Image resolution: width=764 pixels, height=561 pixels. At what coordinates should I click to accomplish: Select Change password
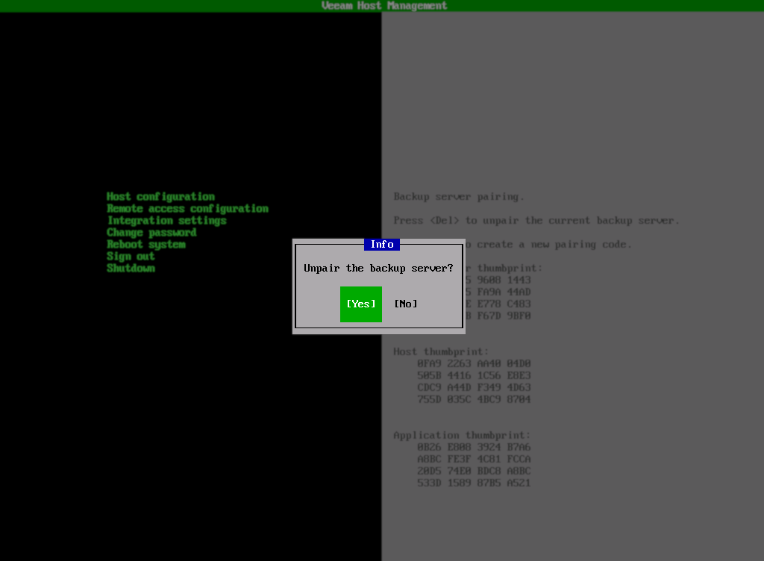click(150, 232)
